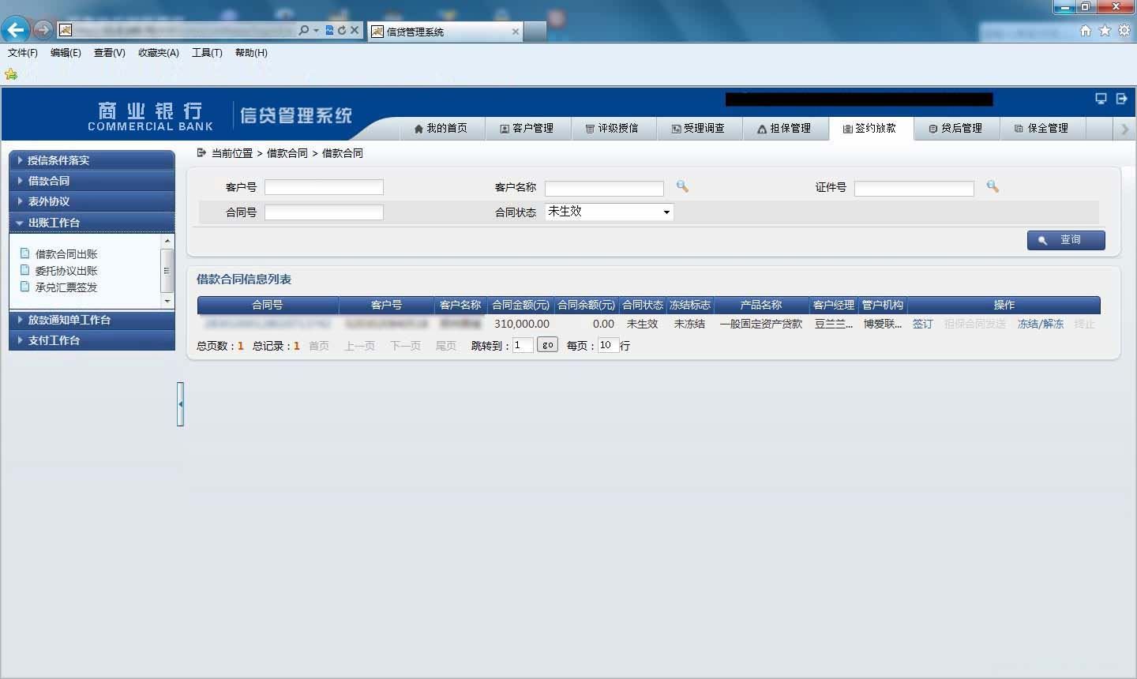Screen dimensions: 1137x679
Task: Click the 跳转到 page number field
Action: (523, 345)
